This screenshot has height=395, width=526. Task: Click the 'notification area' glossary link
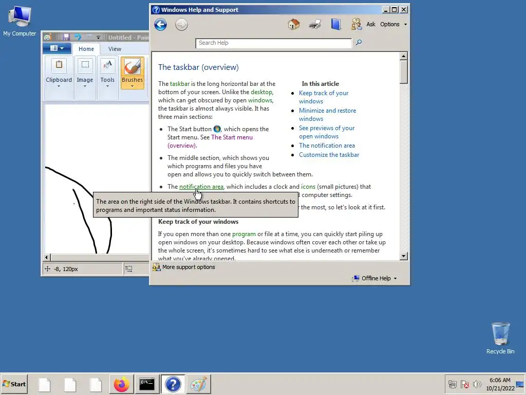[201, 187]
